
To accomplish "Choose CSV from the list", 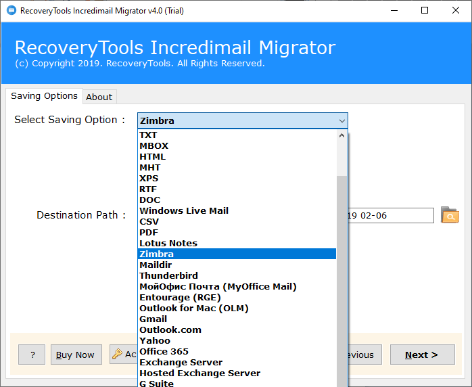I will coord(237,222).
